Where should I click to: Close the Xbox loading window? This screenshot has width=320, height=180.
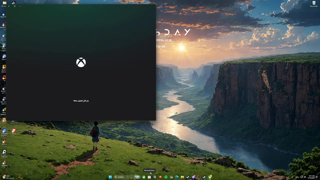pos(9,6)
